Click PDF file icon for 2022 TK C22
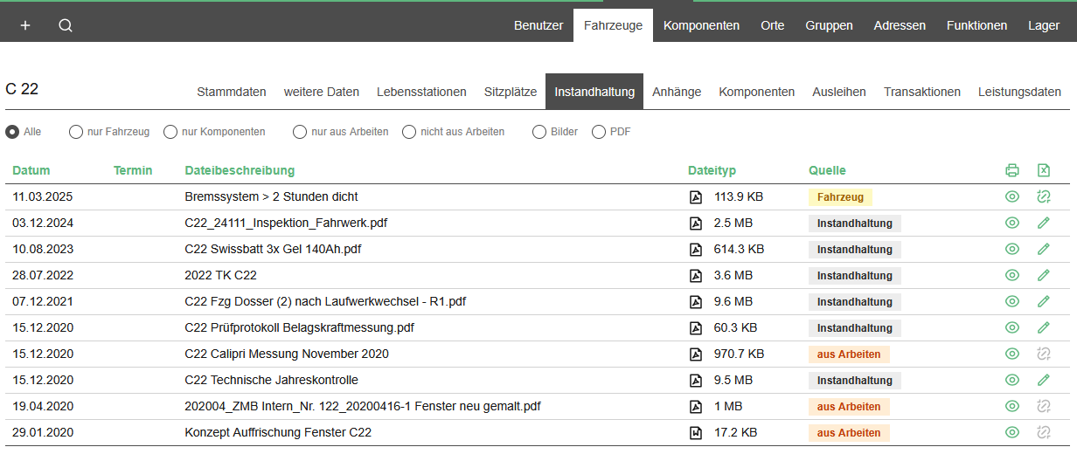Viewport: 1077px width, 454px height. pos(696,275)
